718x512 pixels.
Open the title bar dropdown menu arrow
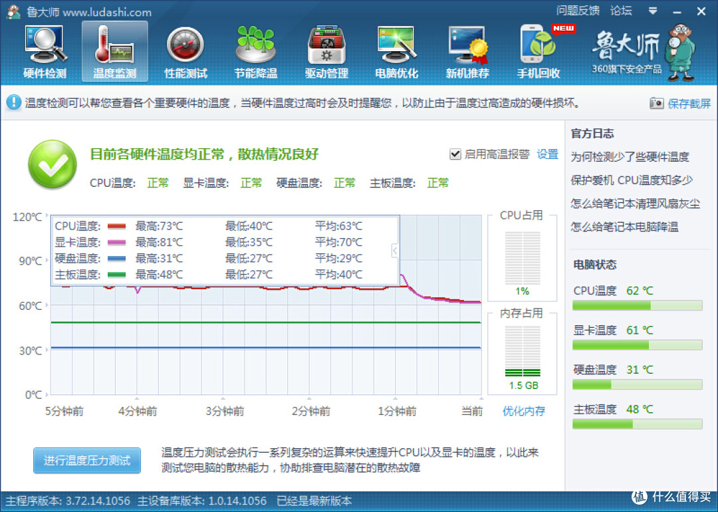pyautogui.click(x=653, y=11)
